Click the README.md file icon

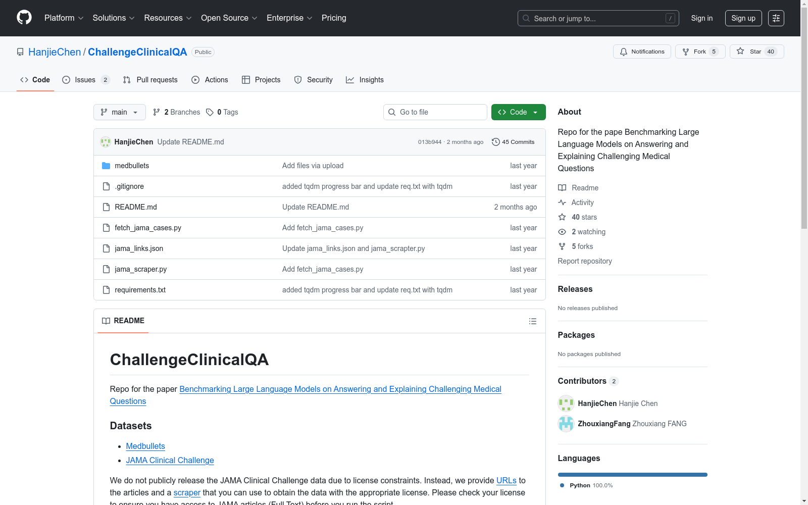(106, 207)
